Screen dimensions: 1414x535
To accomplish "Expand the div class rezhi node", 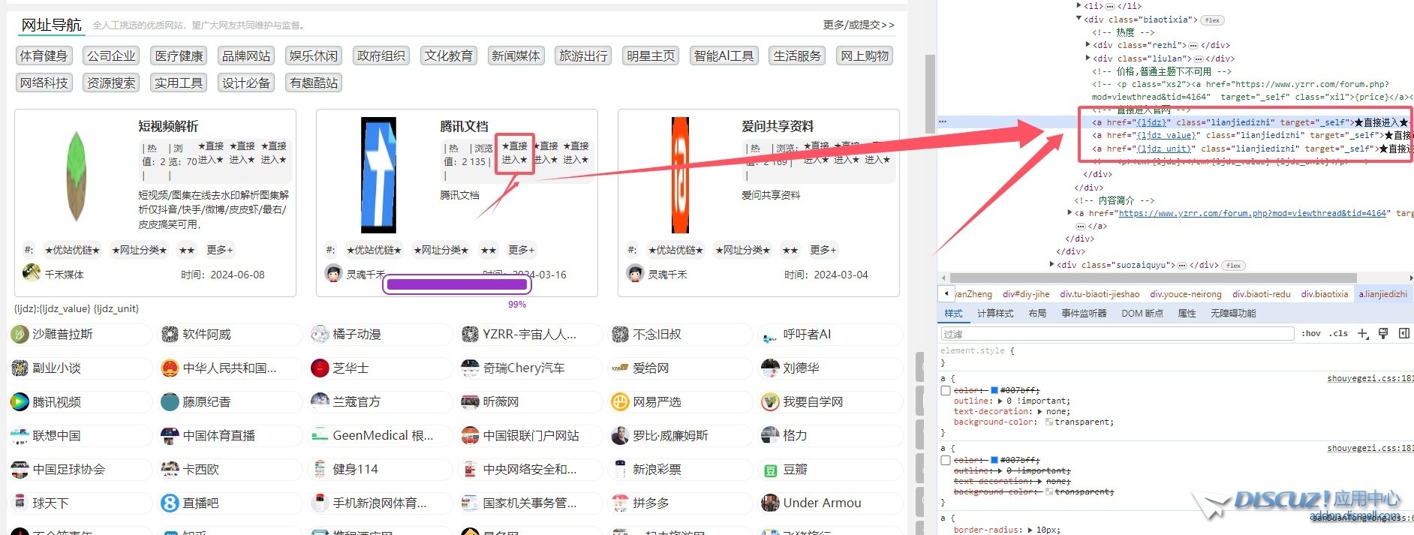I will point(1088,45).
